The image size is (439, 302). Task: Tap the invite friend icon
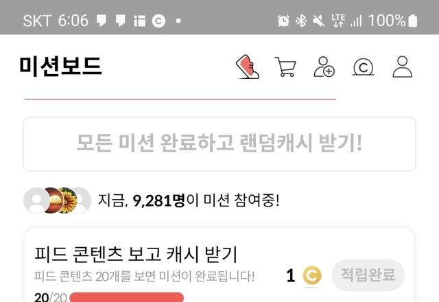[324, 67]
